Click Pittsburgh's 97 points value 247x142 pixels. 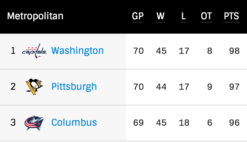[x=234, y=87]
